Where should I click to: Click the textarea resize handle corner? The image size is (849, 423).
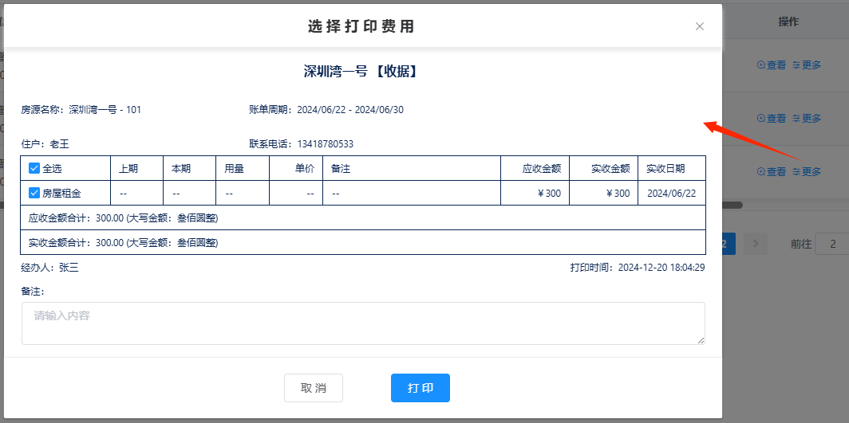point(701,341)
